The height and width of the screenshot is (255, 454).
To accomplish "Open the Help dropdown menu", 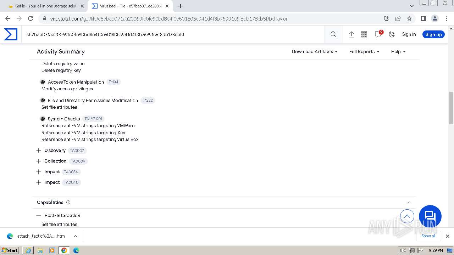I will coord(398,52).
